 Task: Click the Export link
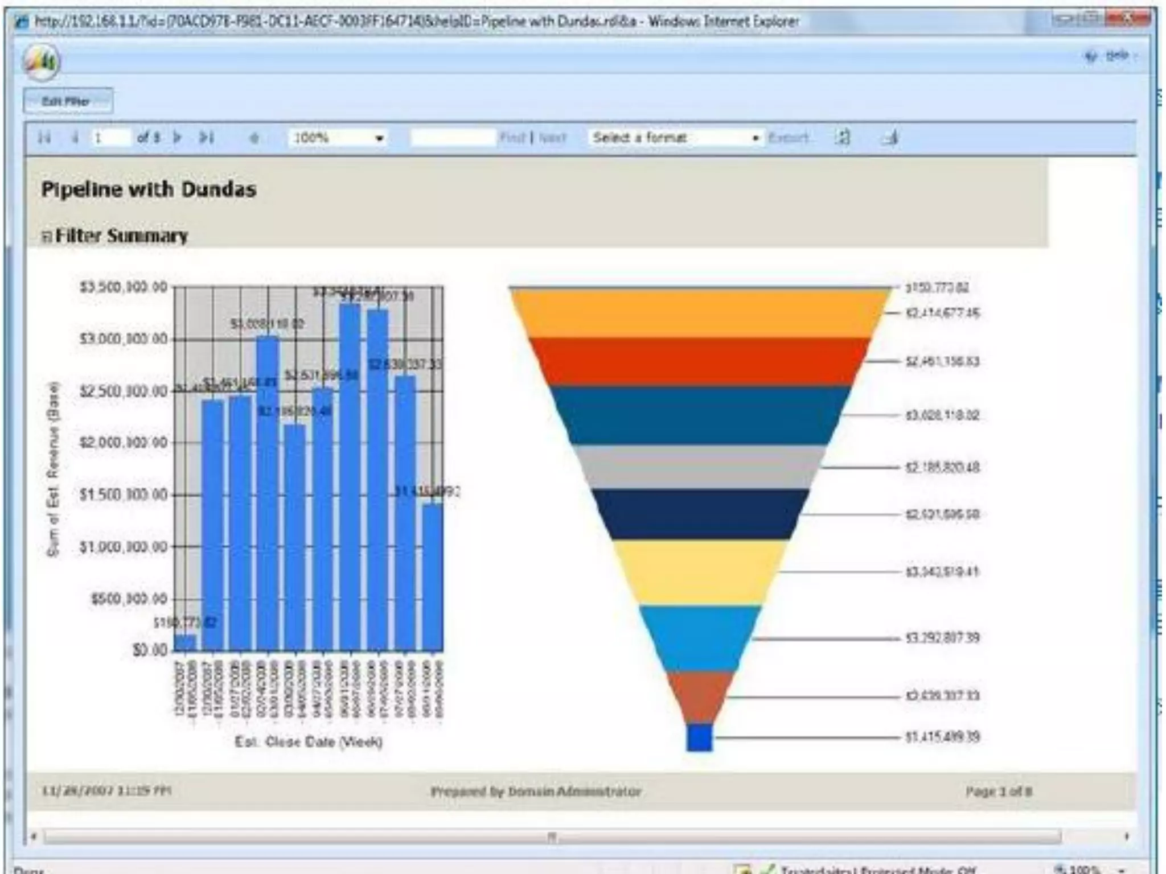[788, 138]
